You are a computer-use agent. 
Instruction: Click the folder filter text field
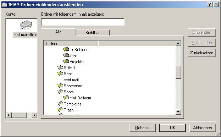pyautogui.click(x=83, y=22)
